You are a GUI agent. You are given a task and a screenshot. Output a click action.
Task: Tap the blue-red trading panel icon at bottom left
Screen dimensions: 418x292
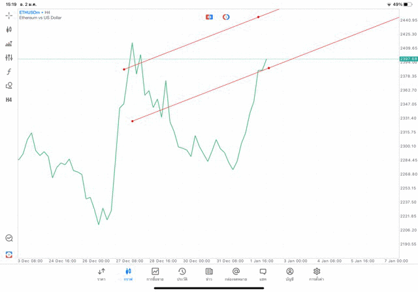(x=9, y=254)
